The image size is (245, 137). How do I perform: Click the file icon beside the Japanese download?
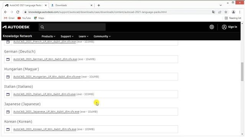pos(8,112)
